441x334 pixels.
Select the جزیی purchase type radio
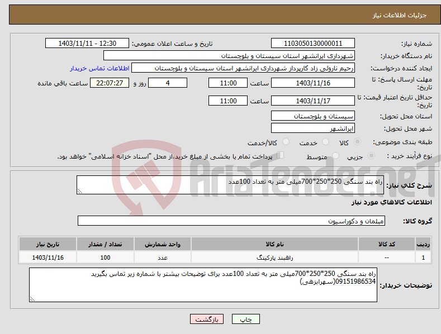(371, 155)
